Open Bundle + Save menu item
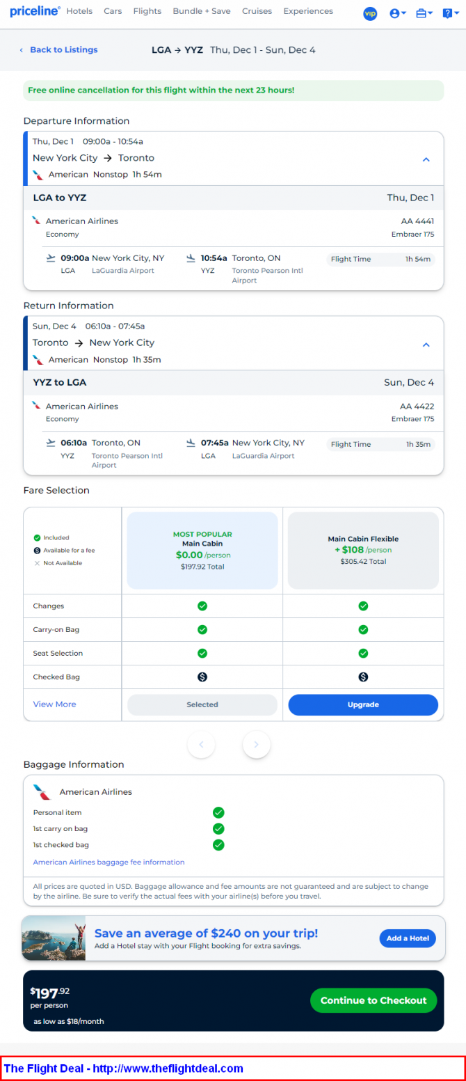 point(202,11)
